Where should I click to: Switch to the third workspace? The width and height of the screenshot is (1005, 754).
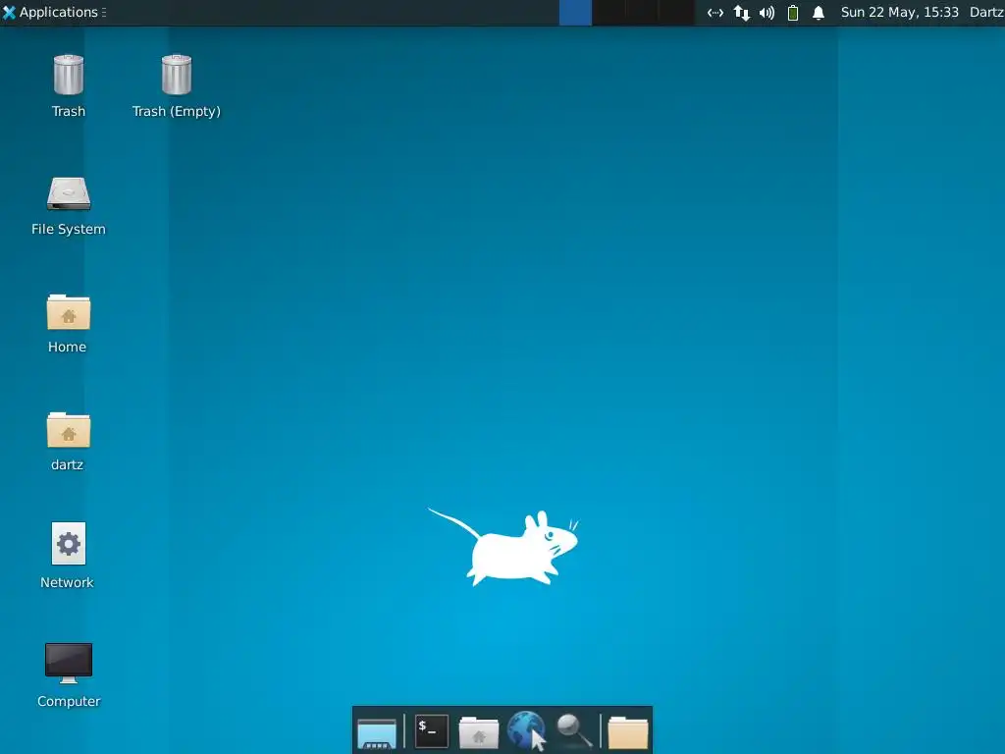point(642,13)
